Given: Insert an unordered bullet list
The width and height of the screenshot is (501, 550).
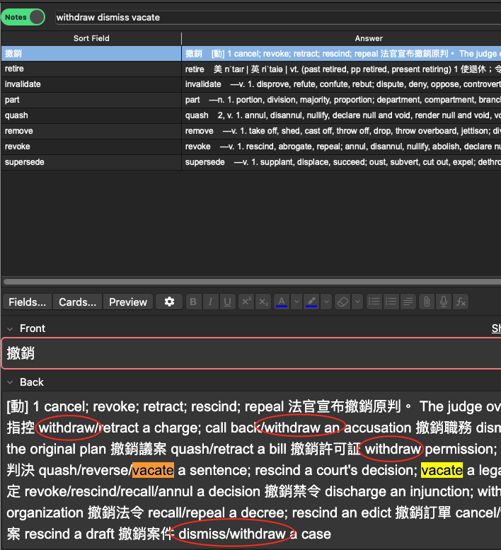Looking at the screenshot, I should click(x=374, y=302).
